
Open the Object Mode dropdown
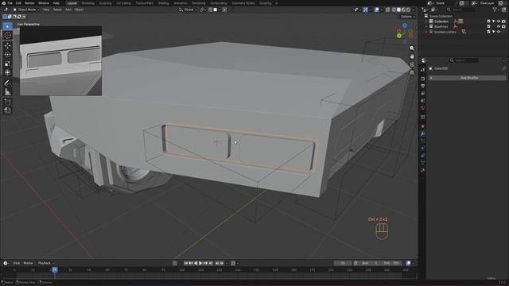click(x=25, y=10)
